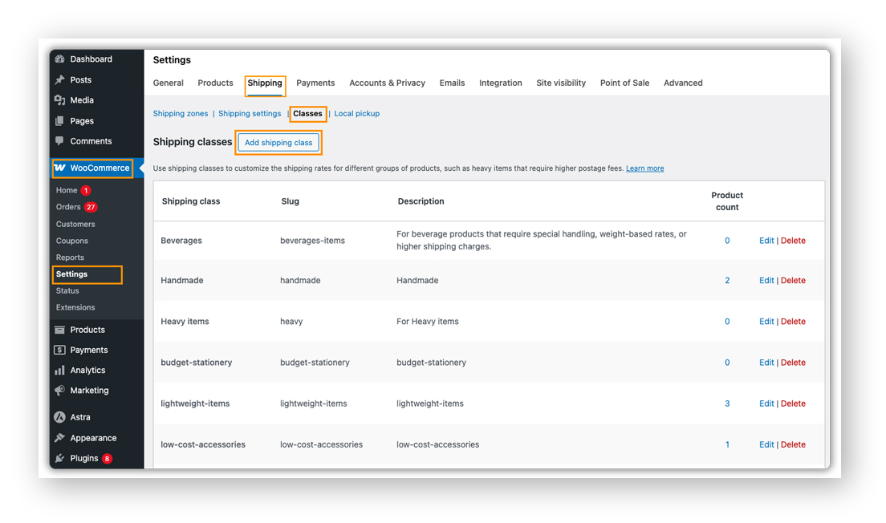Click Beverages product count 0
Viewport: 886px width, 523px height.
click(727, 241)
